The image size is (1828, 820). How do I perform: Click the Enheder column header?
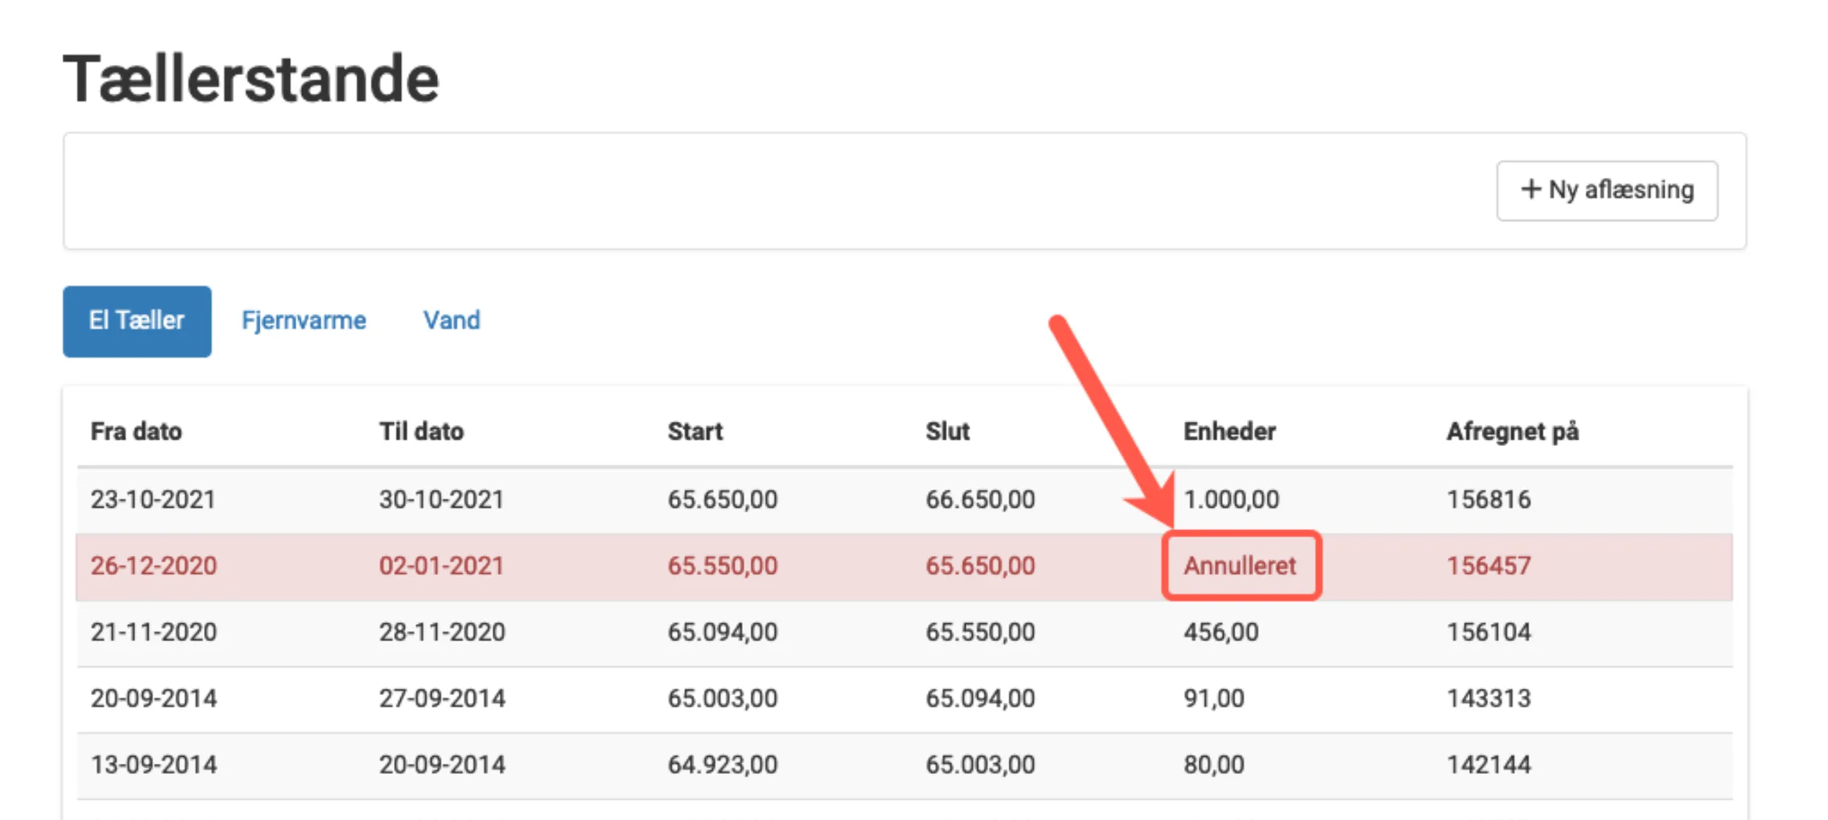1229,431
